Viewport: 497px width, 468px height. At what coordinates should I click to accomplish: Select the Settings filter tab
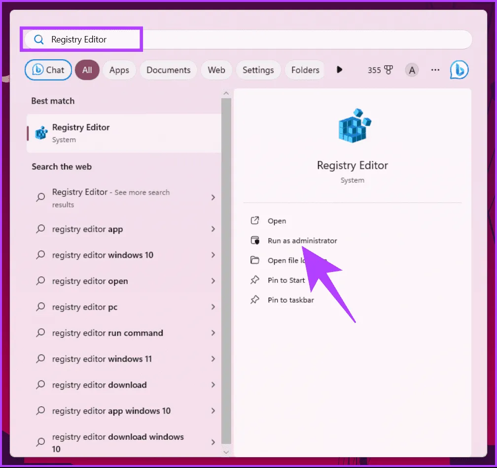[258, 70]
